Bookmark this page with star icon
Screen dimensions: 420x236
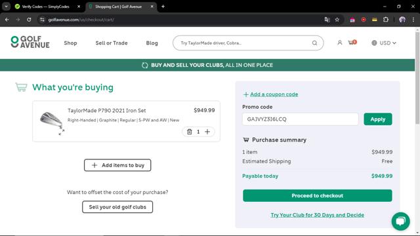pyautogui.click(x=337, y=20)
